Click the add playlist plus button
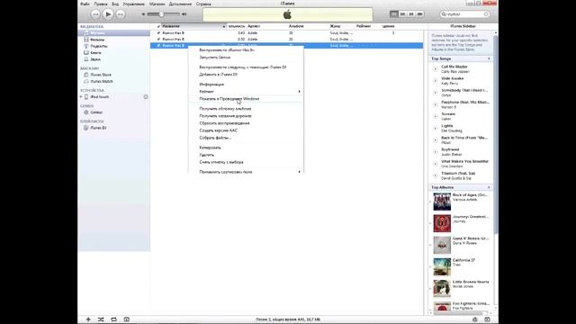 click(x=88, y=319)
